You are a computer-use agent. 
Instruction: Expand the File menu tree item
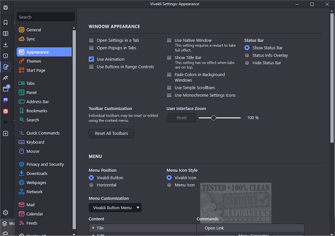[x=93, y=228]
